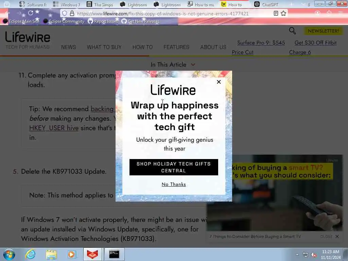Click '7 Things to Consider Before Buying' caption

[x=255, y=237]
